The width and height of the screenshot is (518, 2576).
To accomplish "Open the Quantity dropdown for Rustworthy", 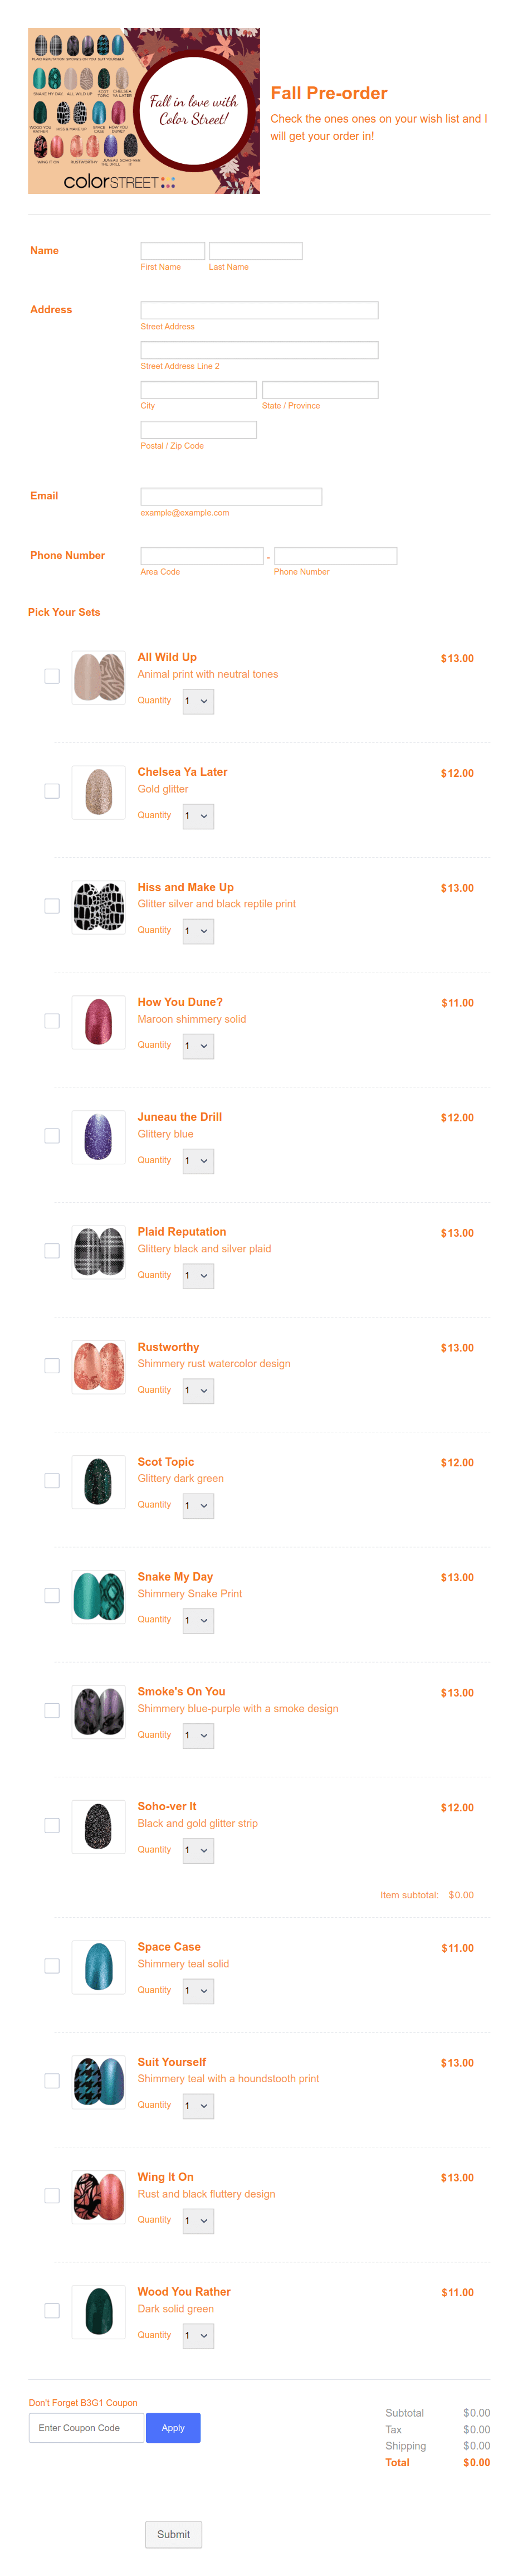I will [197, 1390].
